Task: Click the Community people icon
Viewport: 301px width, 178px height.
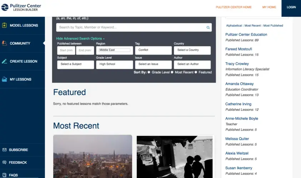Action: point(4,43)
